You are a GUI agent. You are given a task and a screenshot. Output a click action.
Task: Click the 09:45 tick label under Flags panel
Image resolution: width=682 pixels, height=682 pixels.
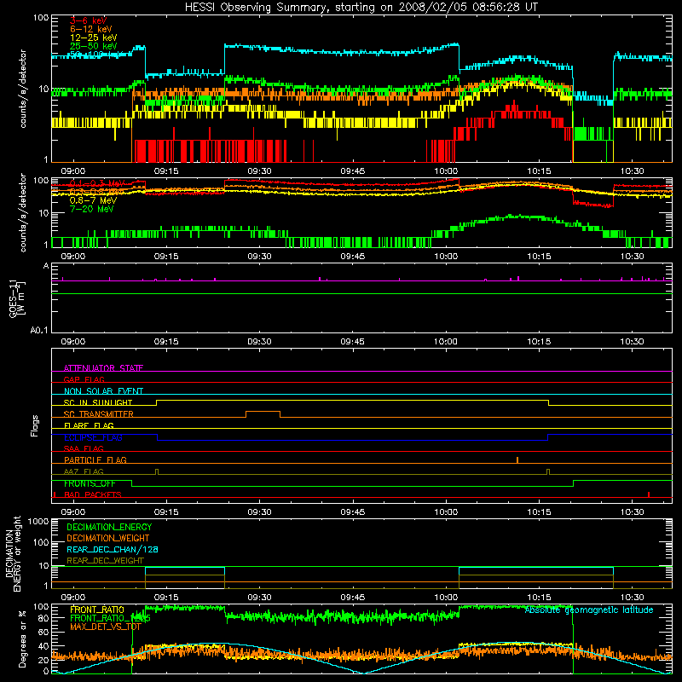[x=352, y=512]
